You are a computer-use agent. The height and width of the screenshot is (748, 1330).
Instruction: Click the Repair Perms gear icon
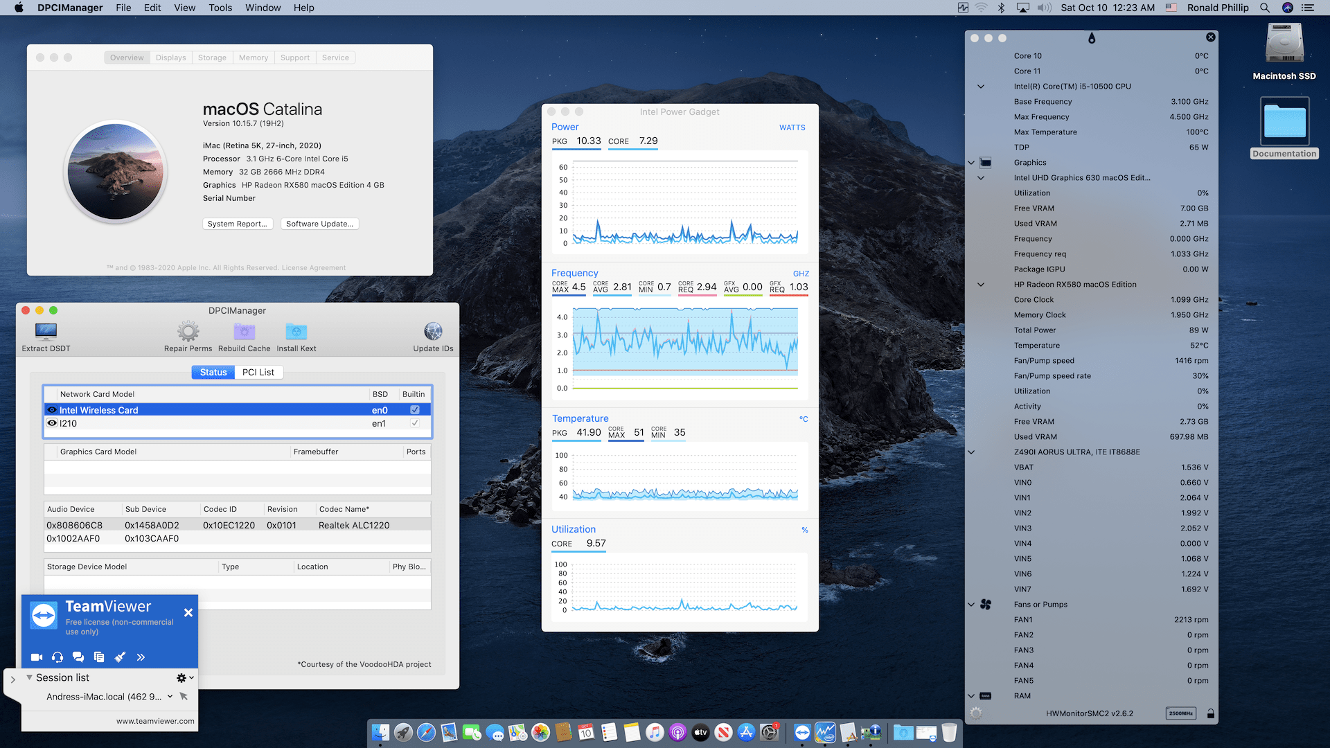coord(188,332)
